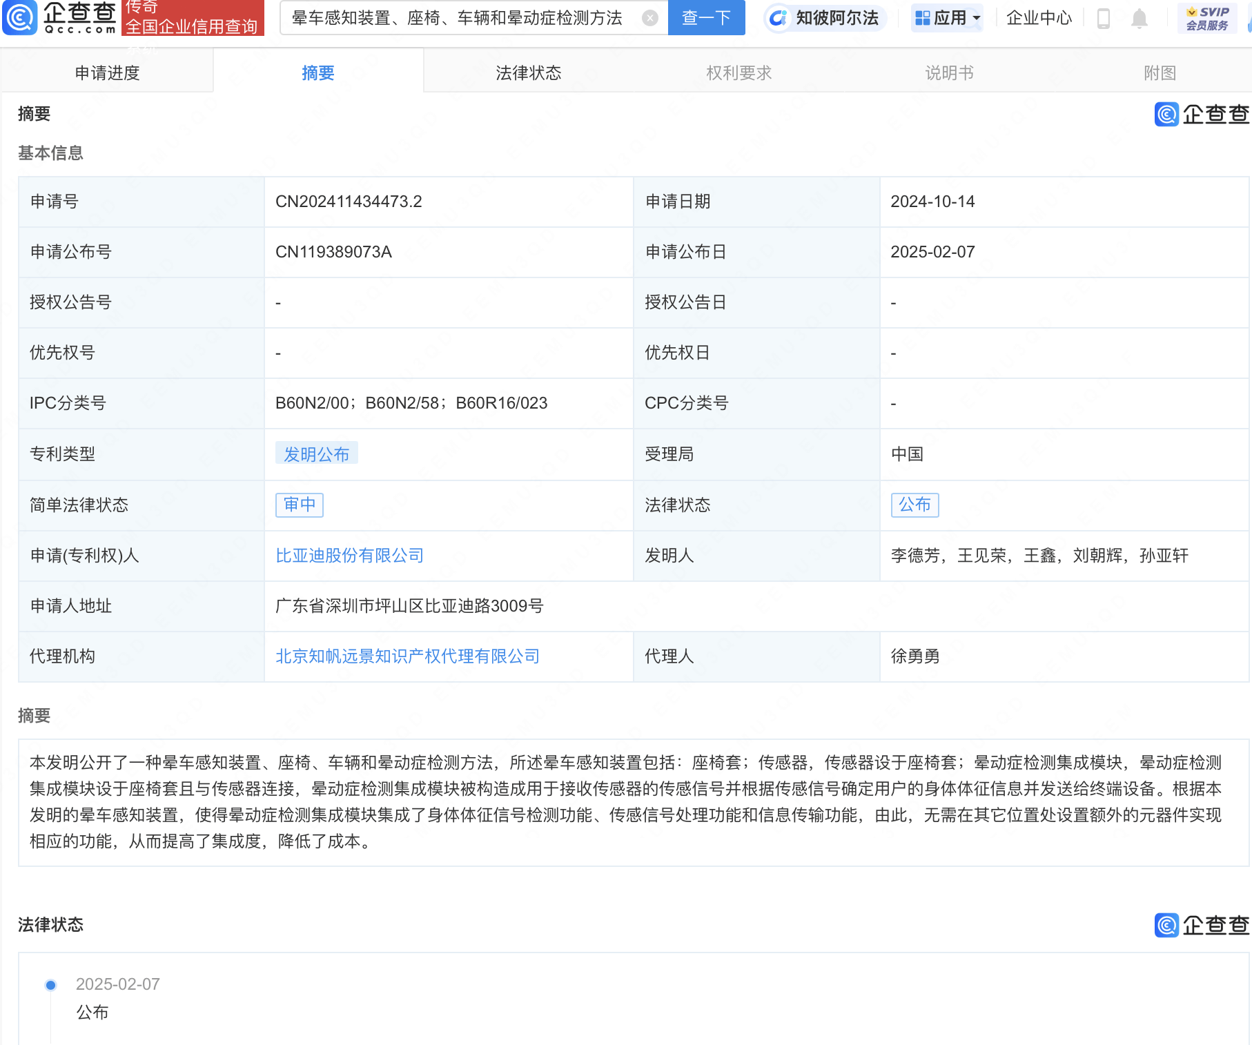Select publication number CN119389073A
Screen dimensions: 1252x1045
click(333, 252)
